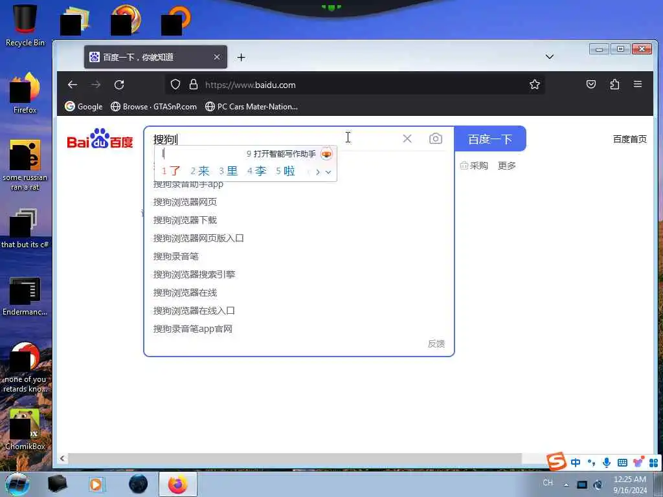Open the Sogou skin shirt icon
Viewport: 663px width, 497px height.
(x=638, y=462)
